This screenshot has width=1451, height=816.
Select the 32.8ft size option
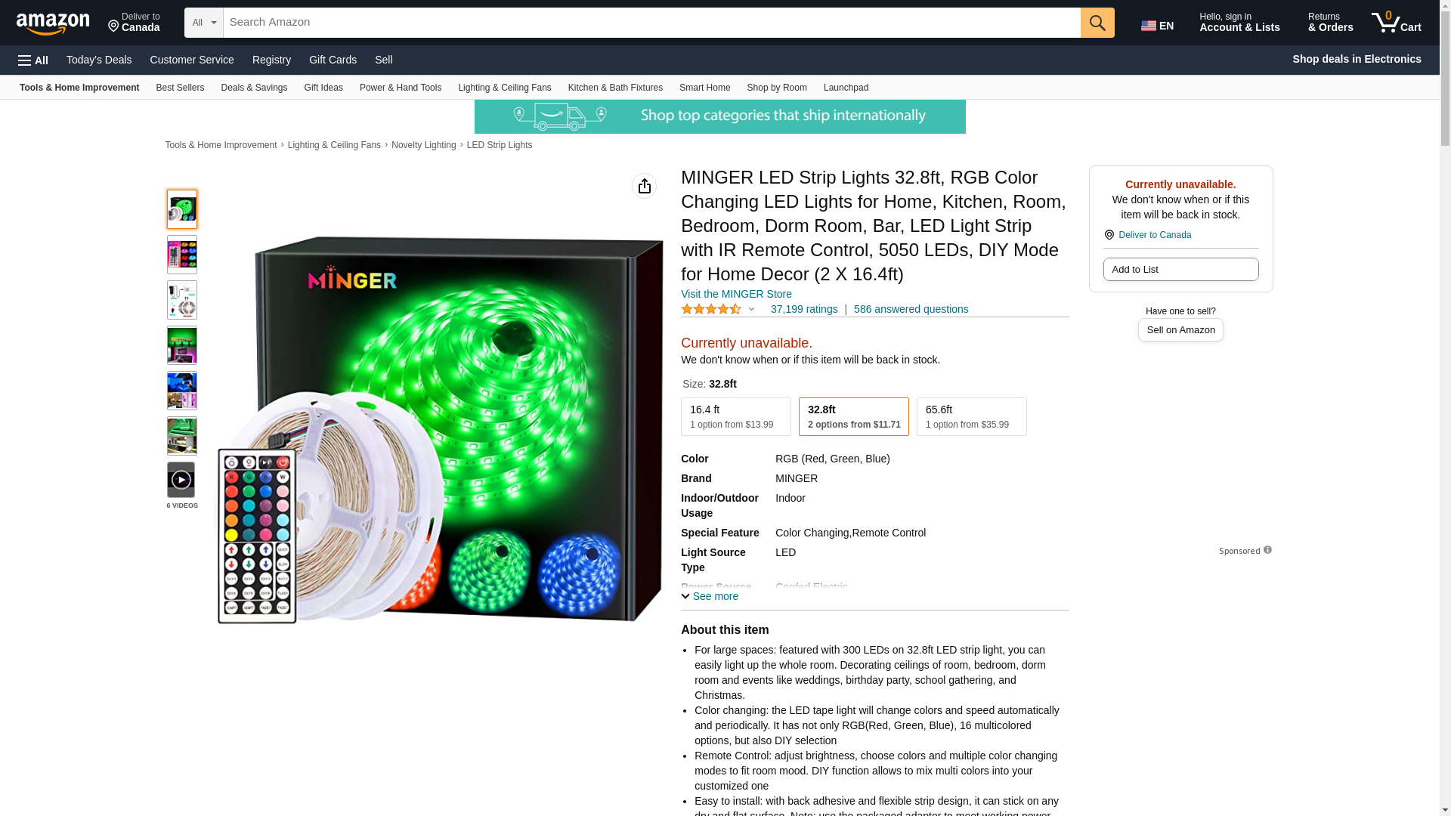(853, 416)
